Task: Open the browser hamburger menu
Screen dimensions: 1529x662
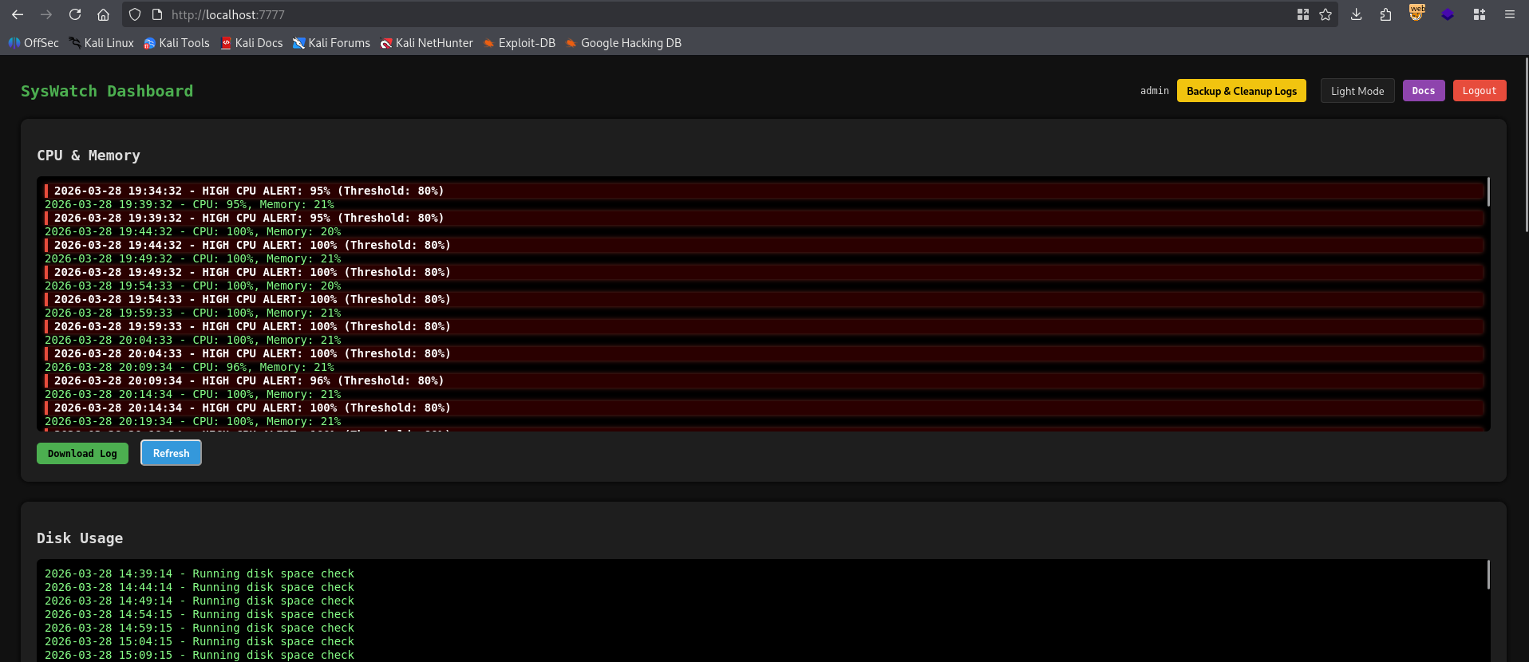Action: [1509, 14]
